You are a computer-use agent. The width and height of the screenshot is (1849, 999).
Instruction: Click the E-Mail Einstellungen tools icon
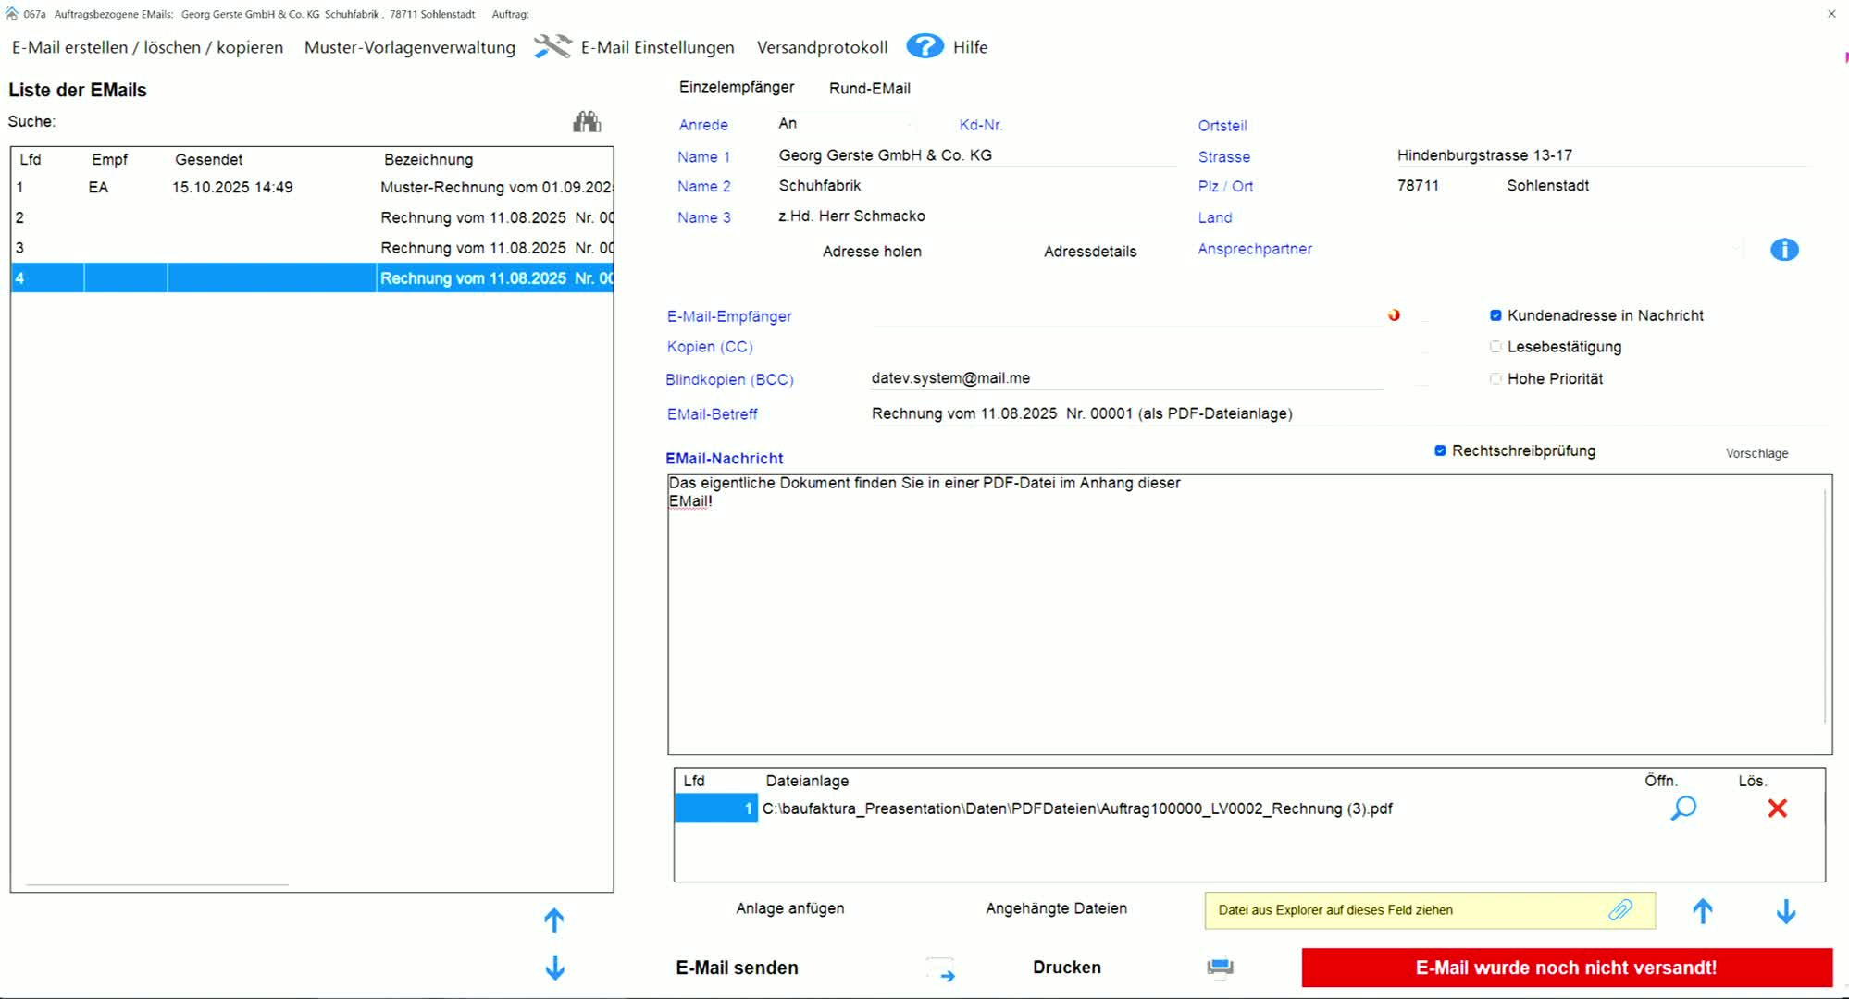[x=552, y=46]
